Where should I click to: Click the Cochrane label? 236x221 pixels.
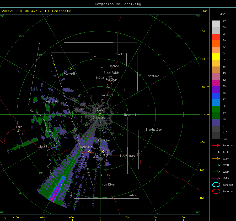tap(86, 147)
